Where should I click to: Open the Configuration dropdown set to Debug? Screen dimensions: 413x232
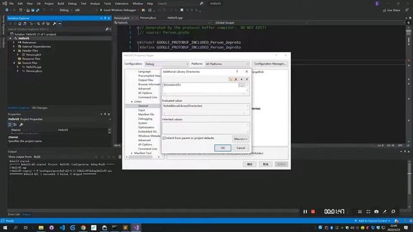(166, 64)
